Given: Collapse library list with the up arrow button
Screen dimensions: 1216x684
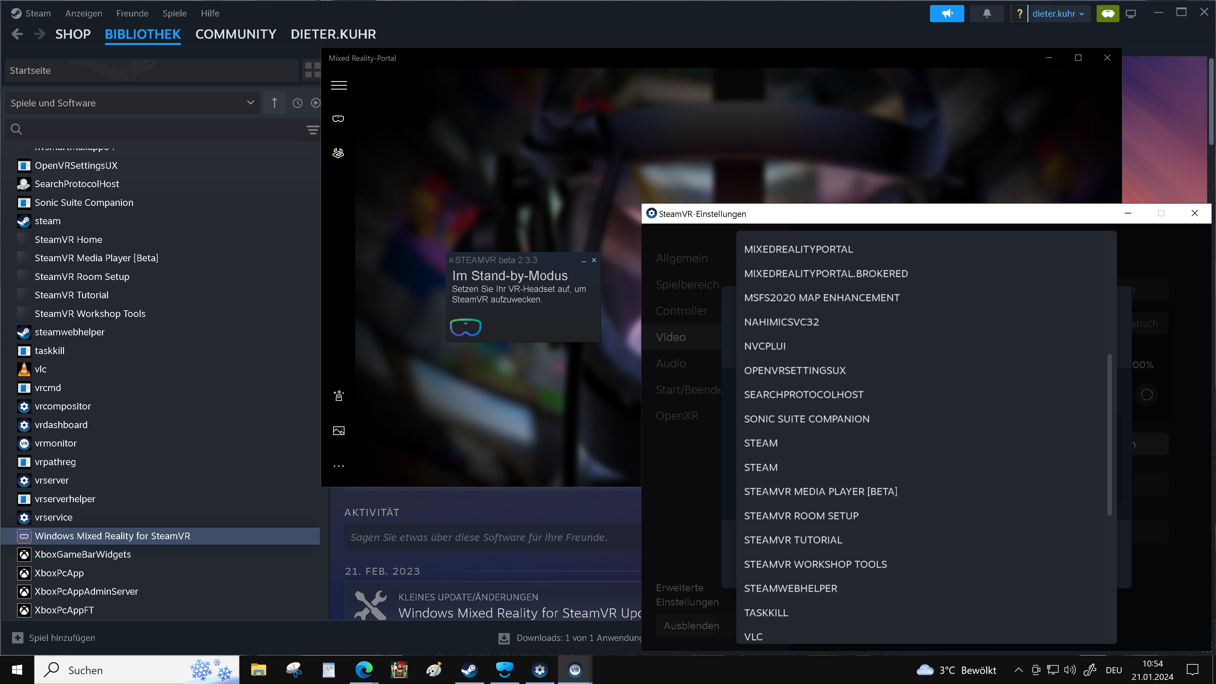Looking at the screenshot, I should (274, 103).
